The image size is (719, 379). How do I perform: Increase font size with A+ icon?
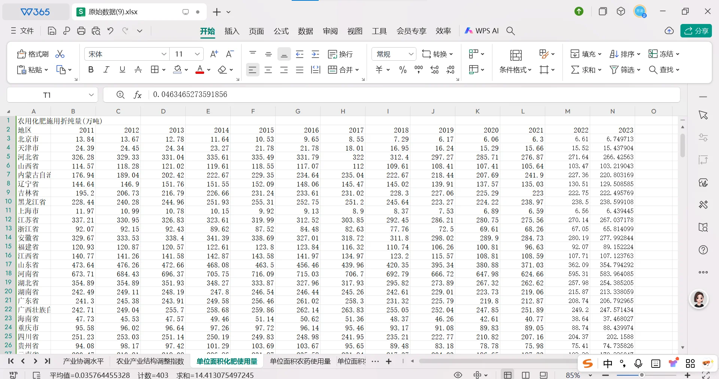(x=214, y=54)
